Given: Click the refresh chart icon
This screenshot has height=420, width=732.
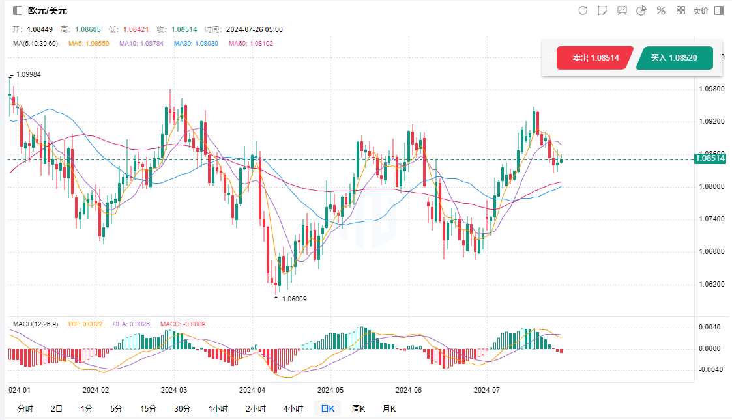Looking at the screenshot, I should click(x=583, y=10).
